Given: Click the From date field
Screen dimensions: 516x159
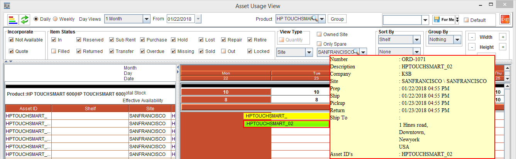Looking at the screenshot, I should [x=181, y=19].
